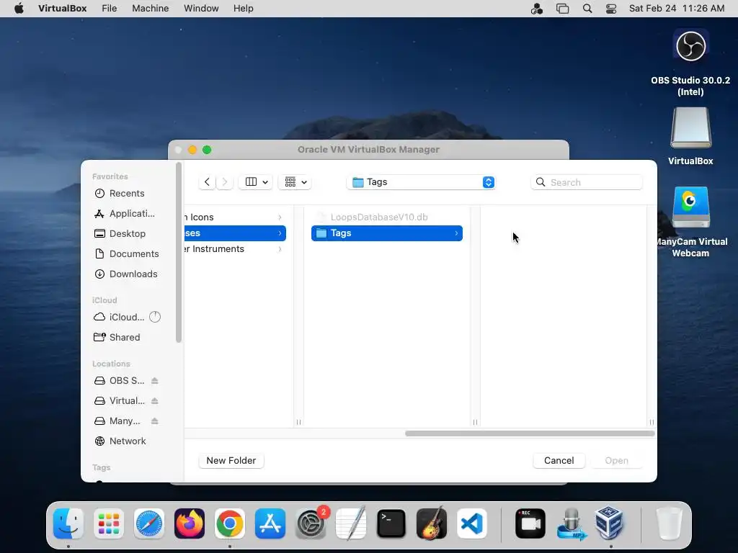Open GarageBand in the Dock
738x553 pixels.
(432, 523)
